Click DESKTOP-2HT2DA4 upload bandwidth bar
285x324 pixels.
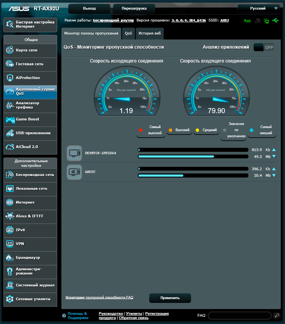[193, 150]
